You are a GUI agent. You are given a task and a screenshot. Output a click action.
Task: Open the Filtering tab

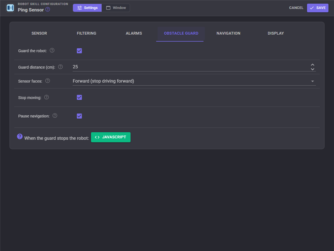click(x=86, y=33)
